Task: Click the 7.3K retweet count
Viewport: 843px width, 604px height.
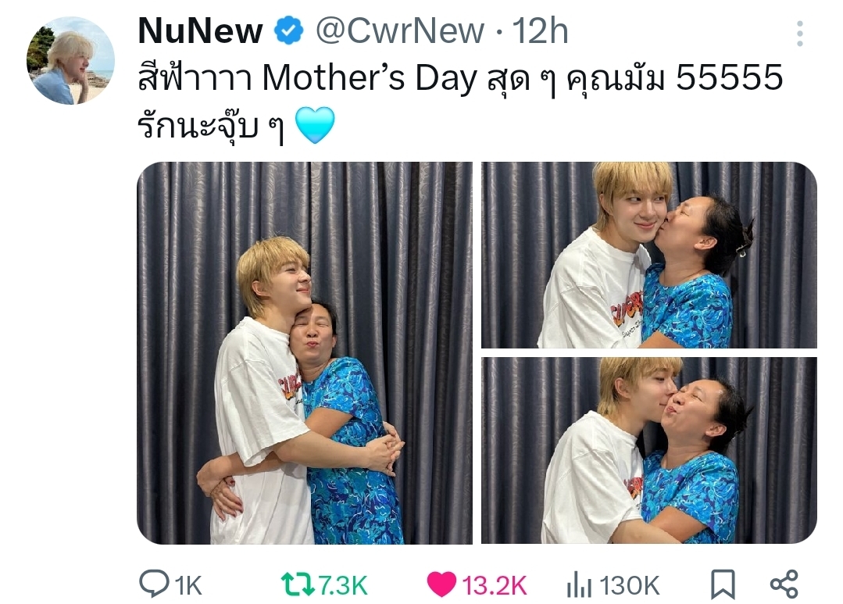Action: pos(342,586)
